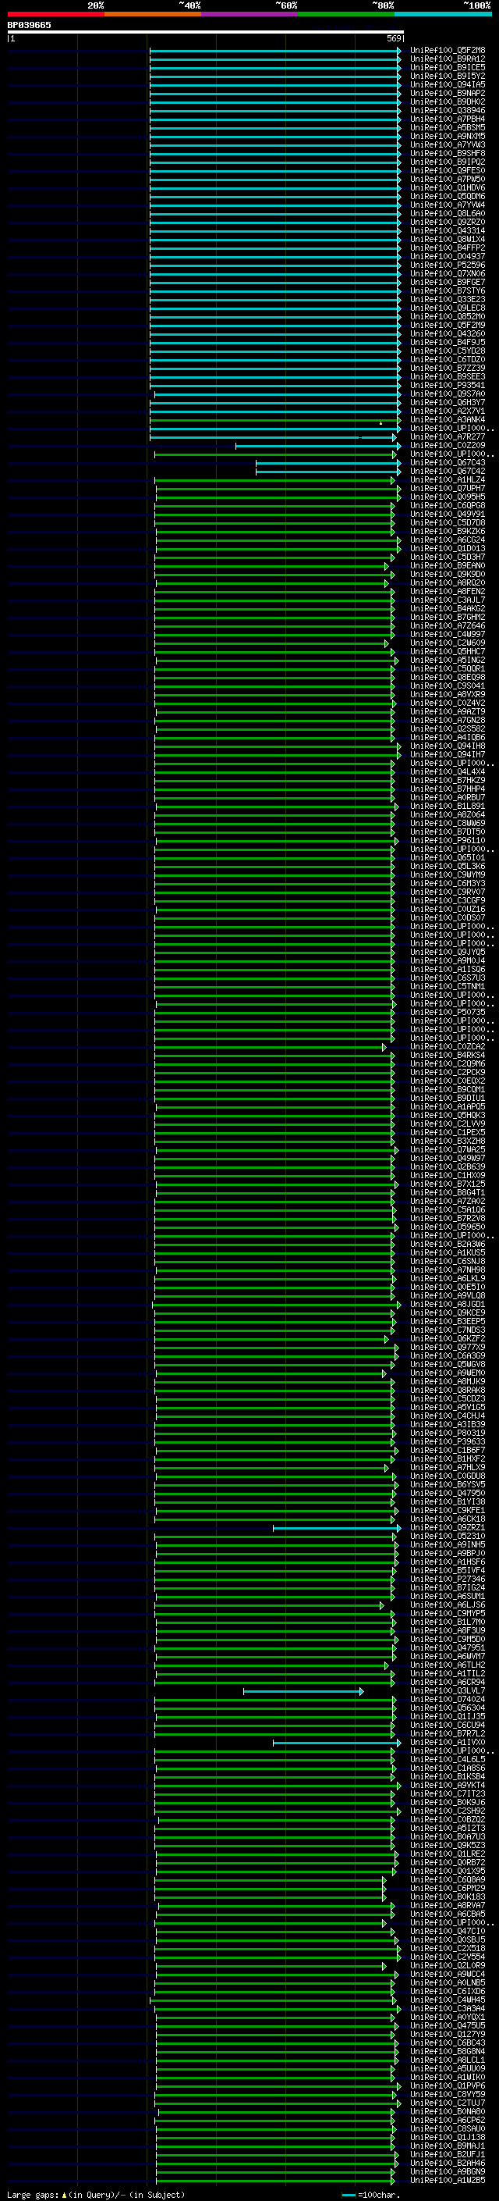Image resolution: width=499 pixels, height=2201 pixels.
Task: Click the cyan alignment bar for UniRef100_A1IVX0
Action: click(x=336, y=1742)
